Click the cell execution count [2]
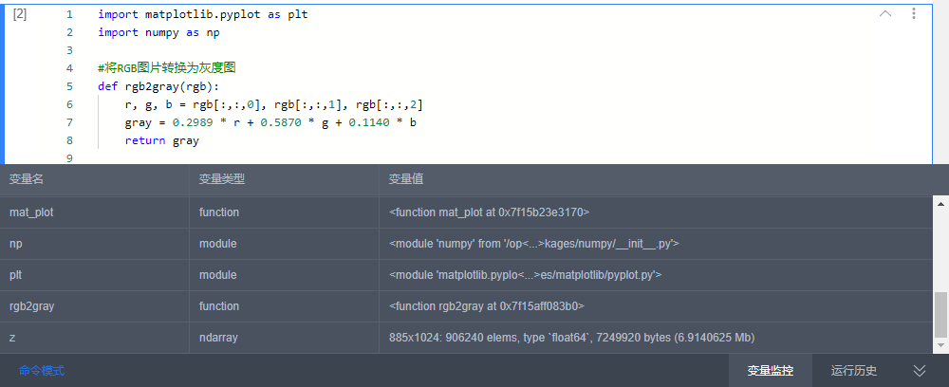 point(20,14)
